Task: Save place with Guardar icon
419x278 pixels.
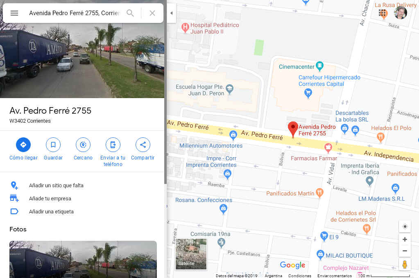Action: tap(53, 145)
